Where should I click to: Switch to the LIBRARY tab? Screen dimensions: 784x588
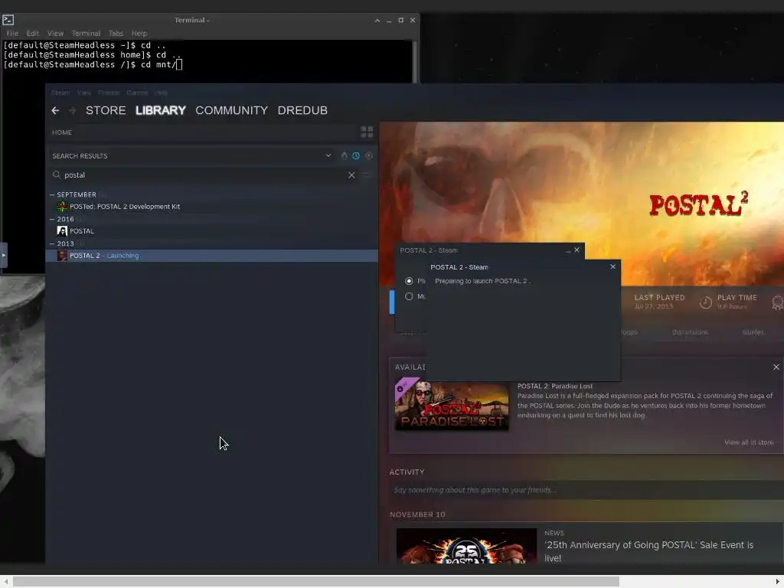pos(161,110)
